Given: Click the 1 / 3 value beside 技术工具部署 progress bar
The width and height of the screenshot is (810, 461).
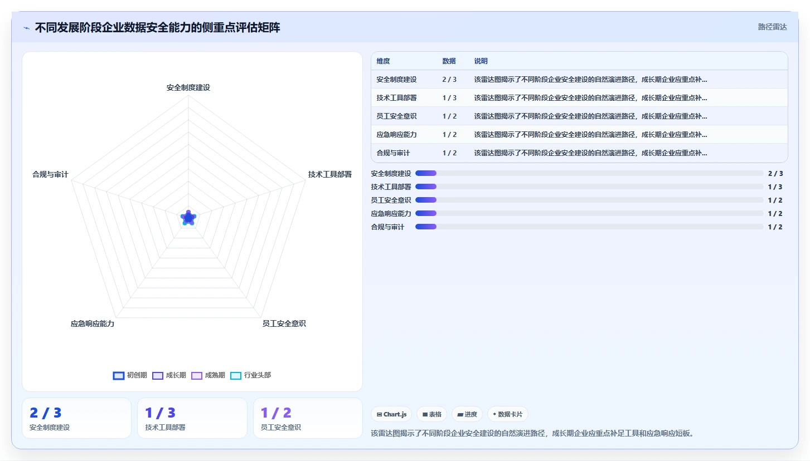Looking at the screenshot, I should point(775,187).
